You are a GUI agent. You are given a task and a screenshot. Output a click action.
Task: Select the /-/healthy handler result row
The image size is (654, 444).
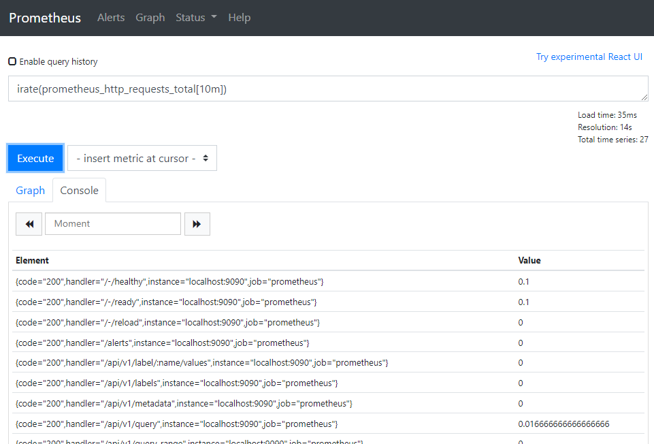[169, 281]
